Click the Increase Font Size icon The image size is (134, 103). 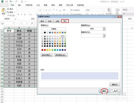[x=46, y=10]
